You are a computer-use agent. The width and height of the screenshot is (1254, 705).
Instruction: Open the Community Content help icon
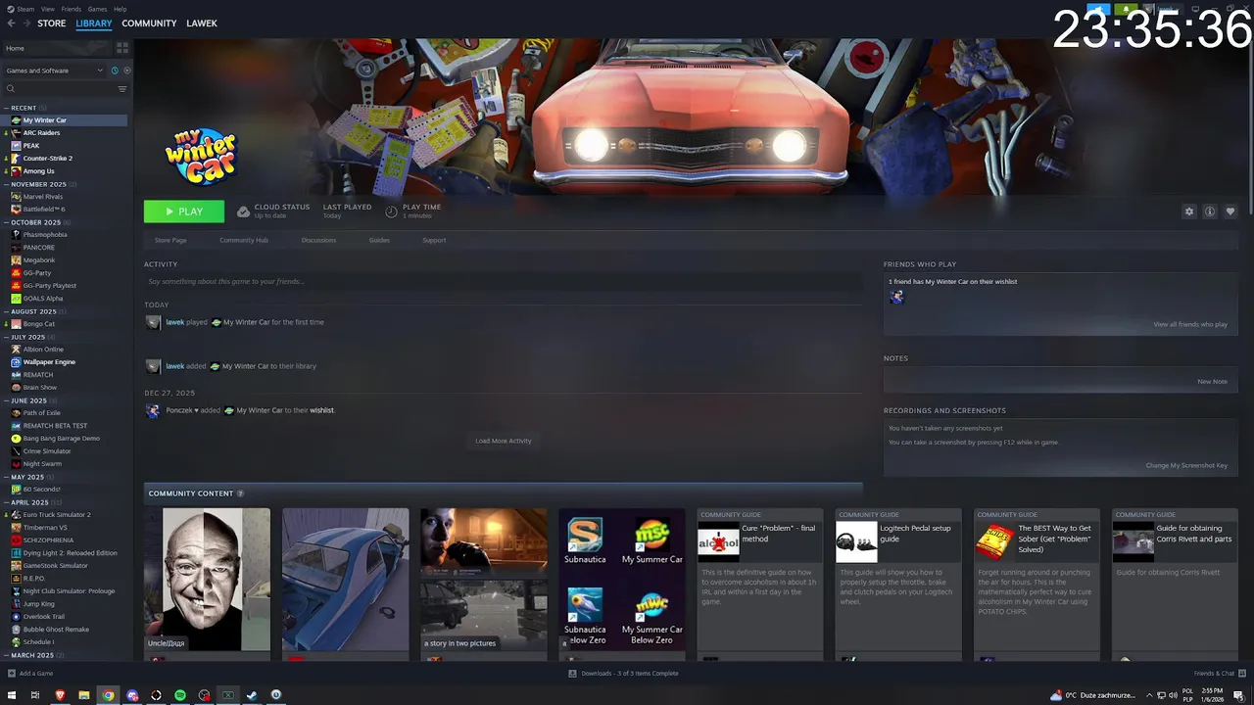(240, 493)
